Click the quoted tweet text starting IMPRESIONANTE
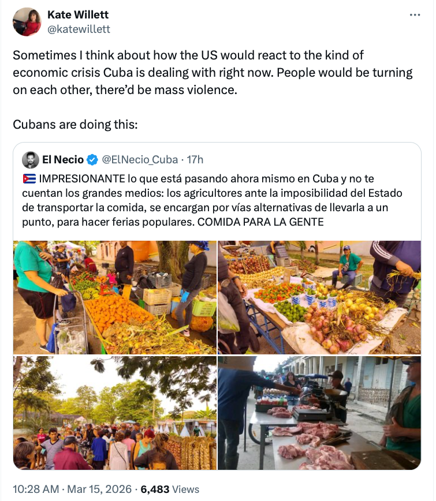 [214, 200]
